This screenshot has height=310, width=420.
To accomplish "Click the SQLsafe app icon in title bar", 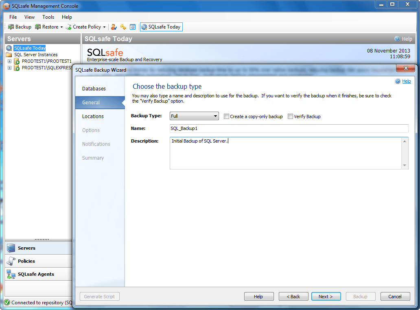I will [x=7, y=6].
